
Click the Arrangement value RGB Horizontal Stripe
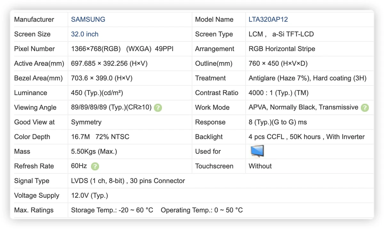click(x=282, y=49)
